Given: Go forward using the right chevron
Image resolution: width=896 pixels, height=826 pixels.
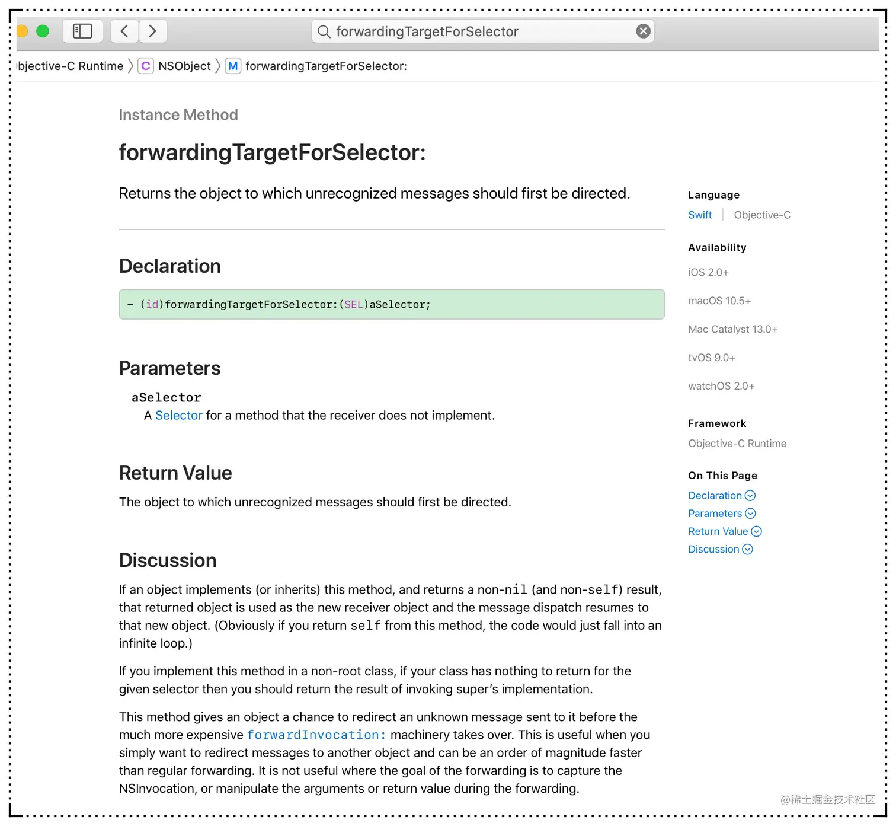Looking at the screenshot, I should pyautogui.click(x=153, y=31).
